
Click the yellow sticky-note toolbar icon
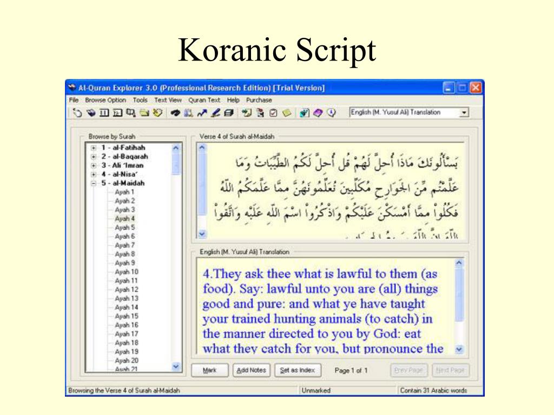click(287, 113)
